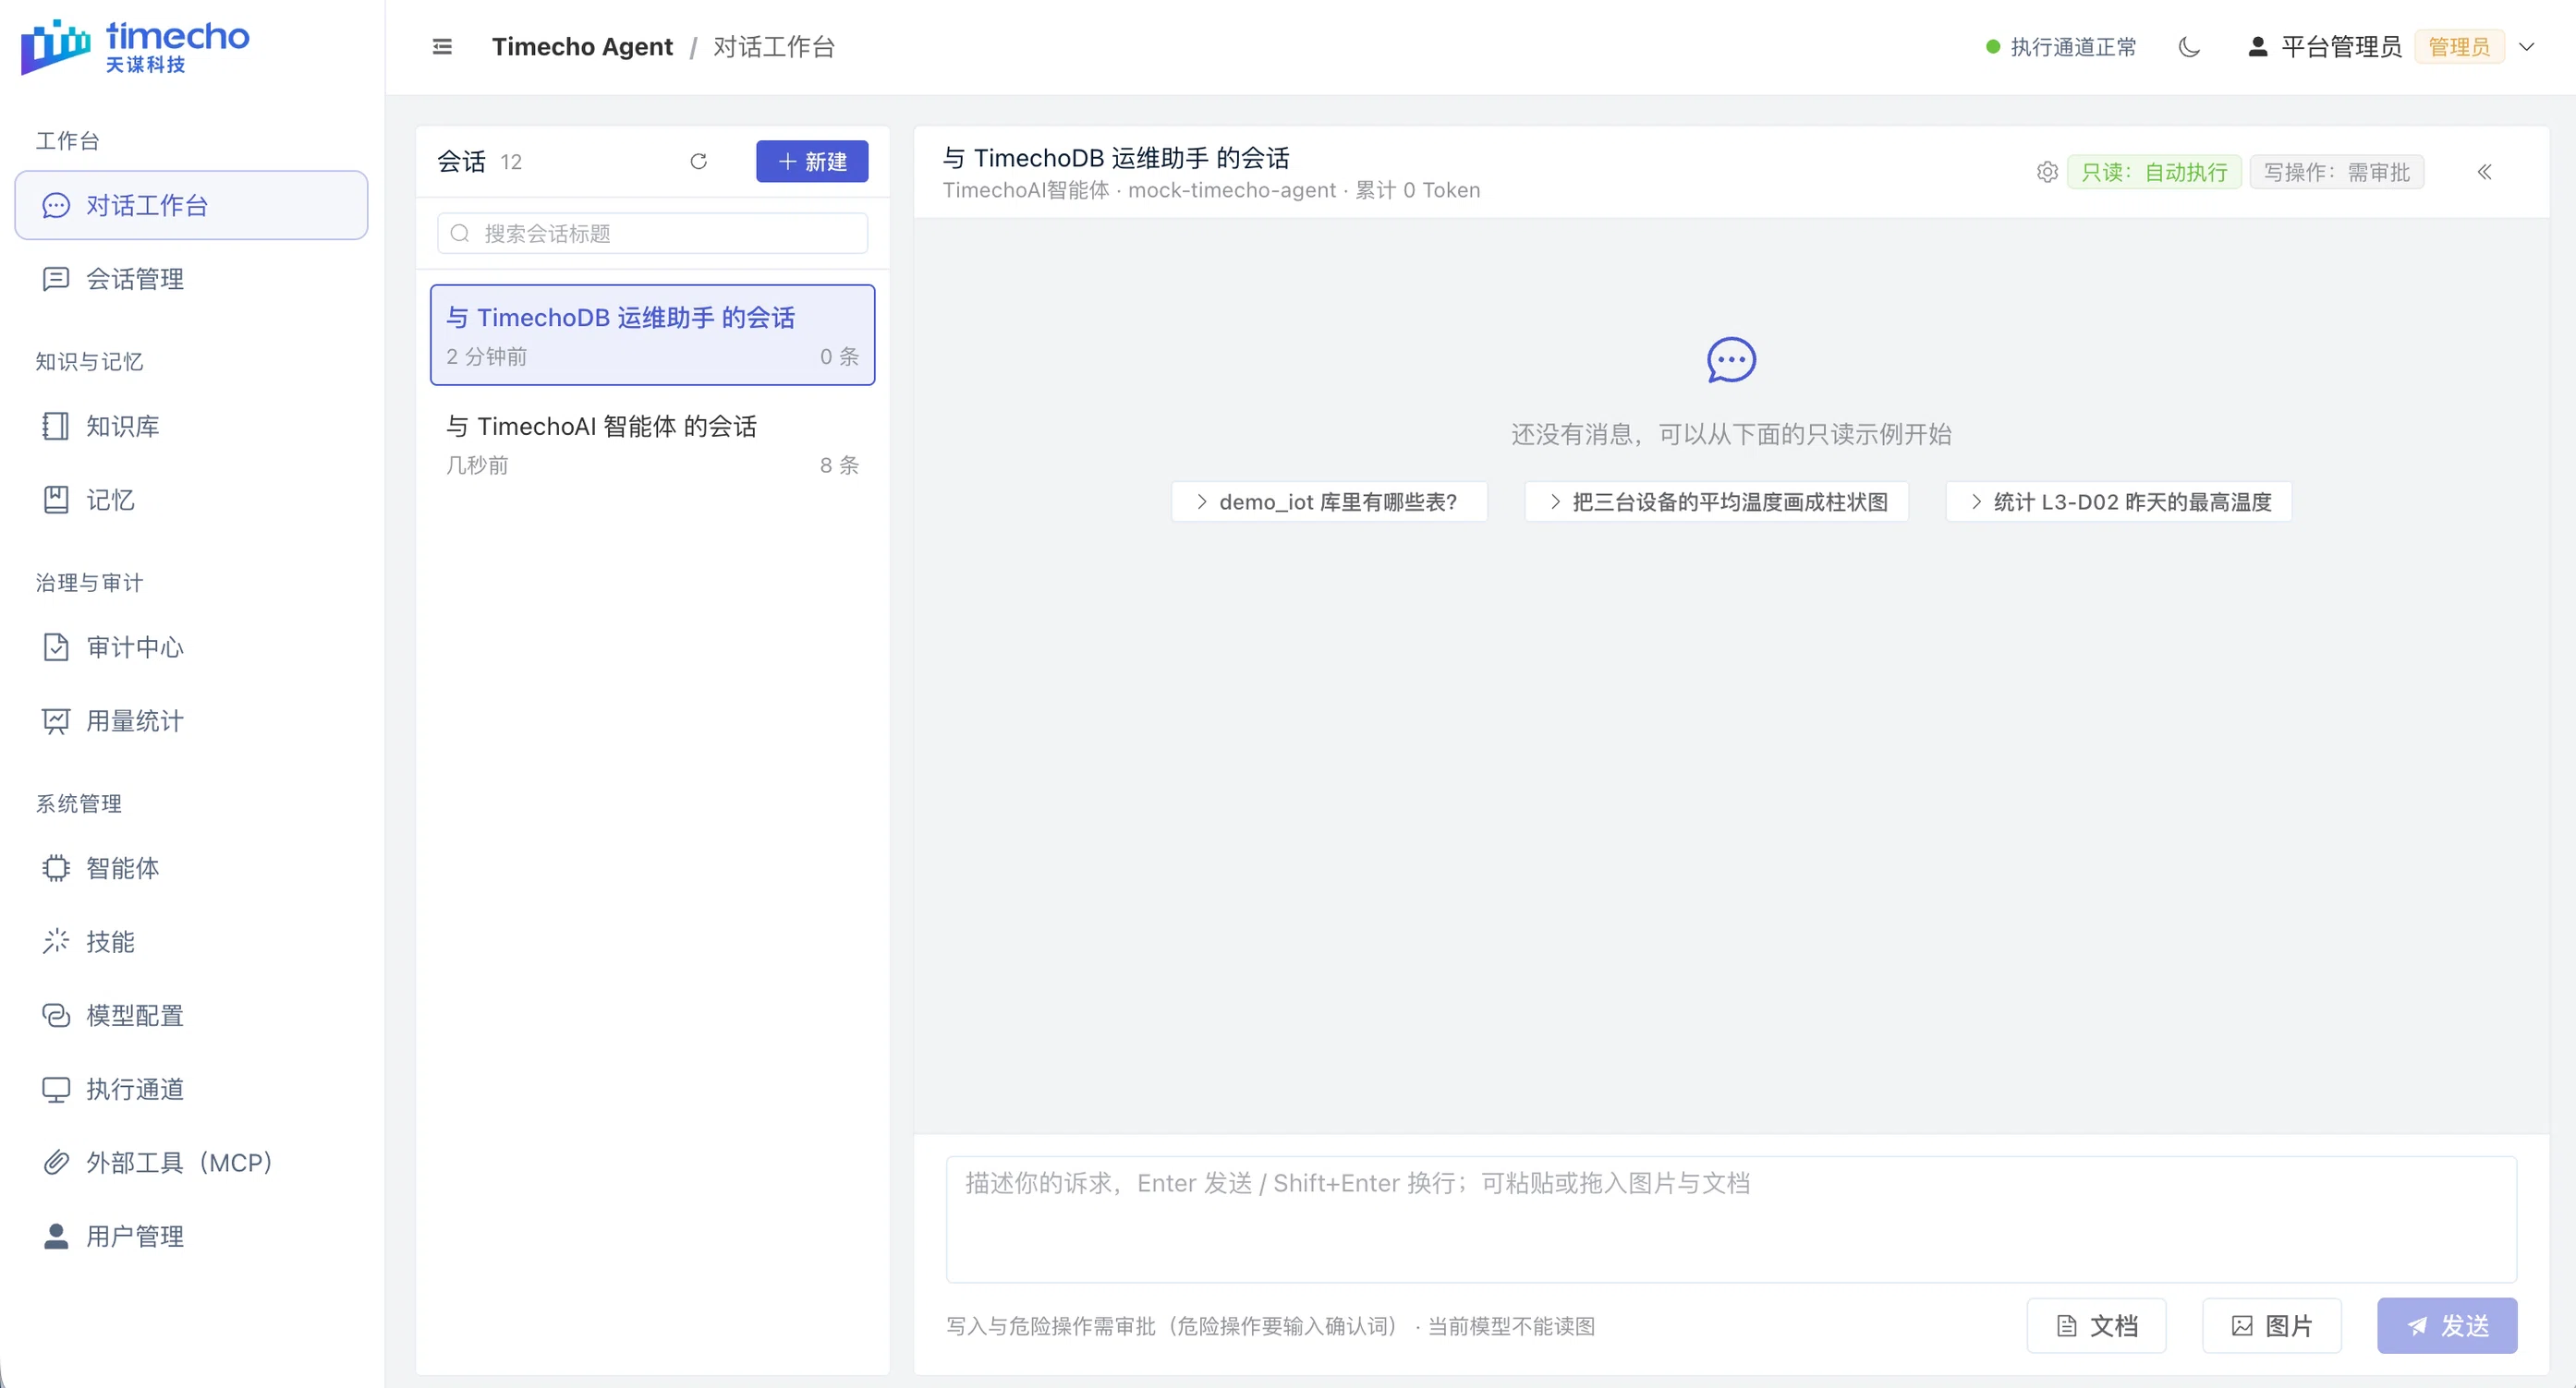The height and width of the screenshot is (1388, 2576).
Task: Choose example 统计 L3-D02 昨天的最高温度
Action: click(2118, 501)
